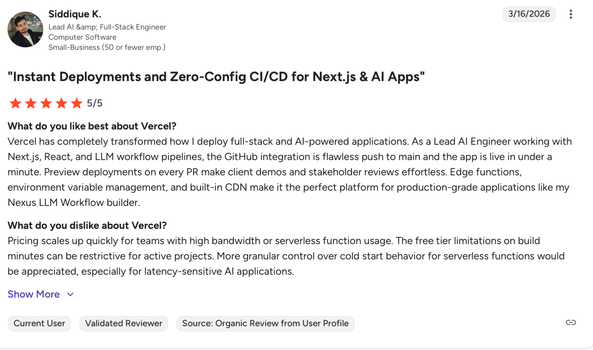Click the Computer Software industry label
This screenshot has height=350, width=593.
pyautogui.click(x=82, y=37)
